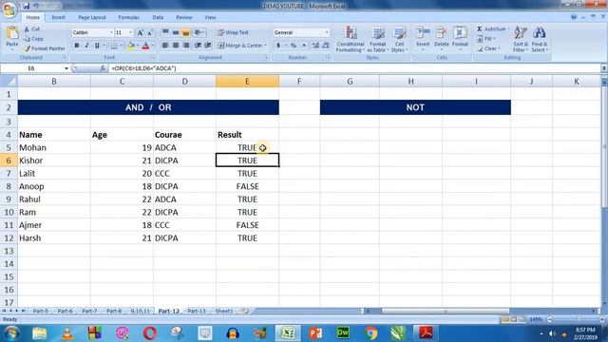Decrease font size with Shrink Font icon
Screen dimensions: 608x342
(x=150, y=32)
